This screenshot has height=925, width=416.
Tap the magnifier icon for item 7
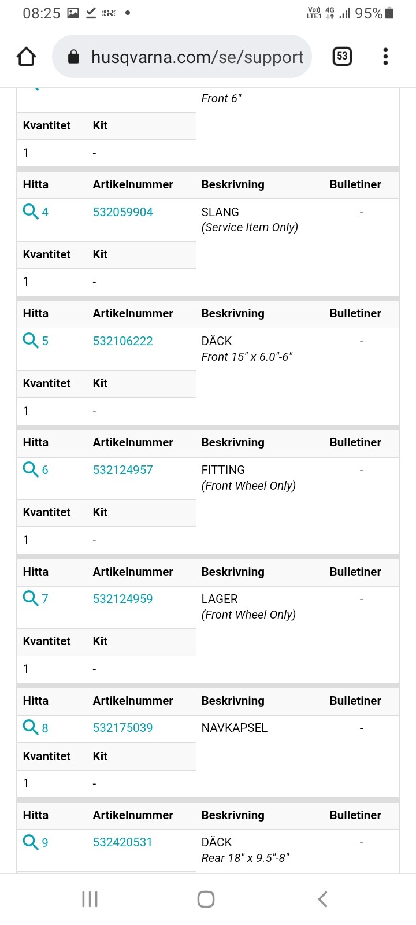coord(30,598)
